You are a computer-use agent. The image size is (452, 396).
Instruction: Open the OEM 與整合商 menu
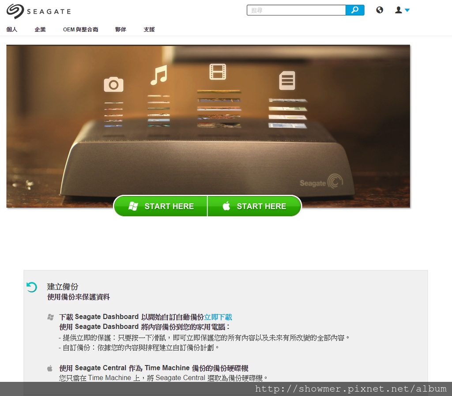coord(80,30)
